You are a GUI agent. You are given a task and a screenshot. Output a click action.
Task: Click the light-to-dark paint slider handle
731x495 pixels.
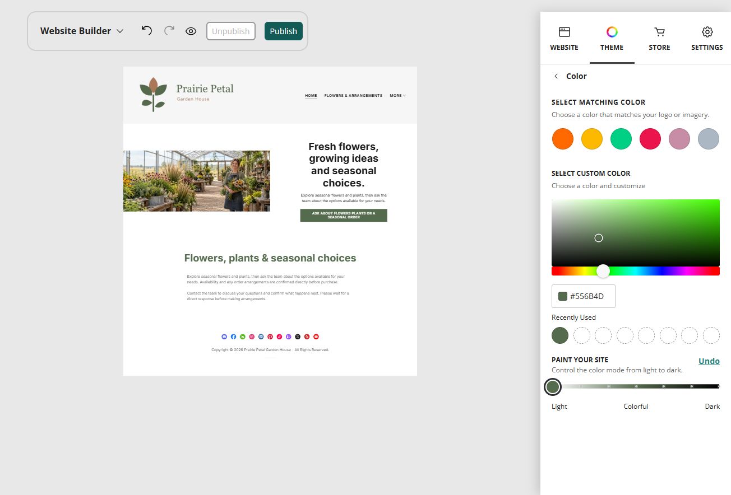pyautogui.click(x=553, y=386)
